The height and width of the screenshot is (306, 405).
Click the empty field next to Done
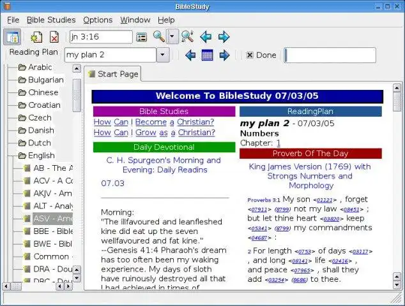click(x=330, y=55)
